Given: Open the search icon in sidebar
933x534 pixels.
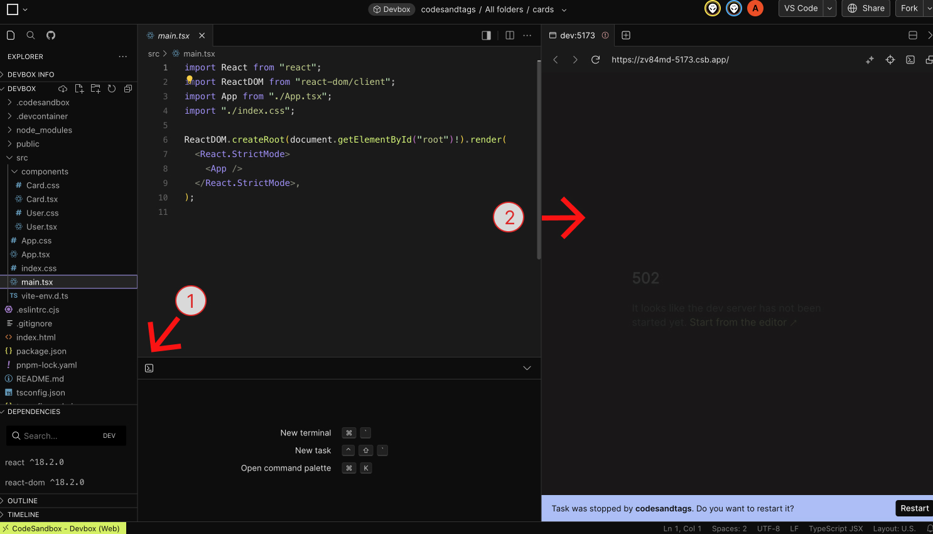Looking at the screenshot, I should click(31, 35).
